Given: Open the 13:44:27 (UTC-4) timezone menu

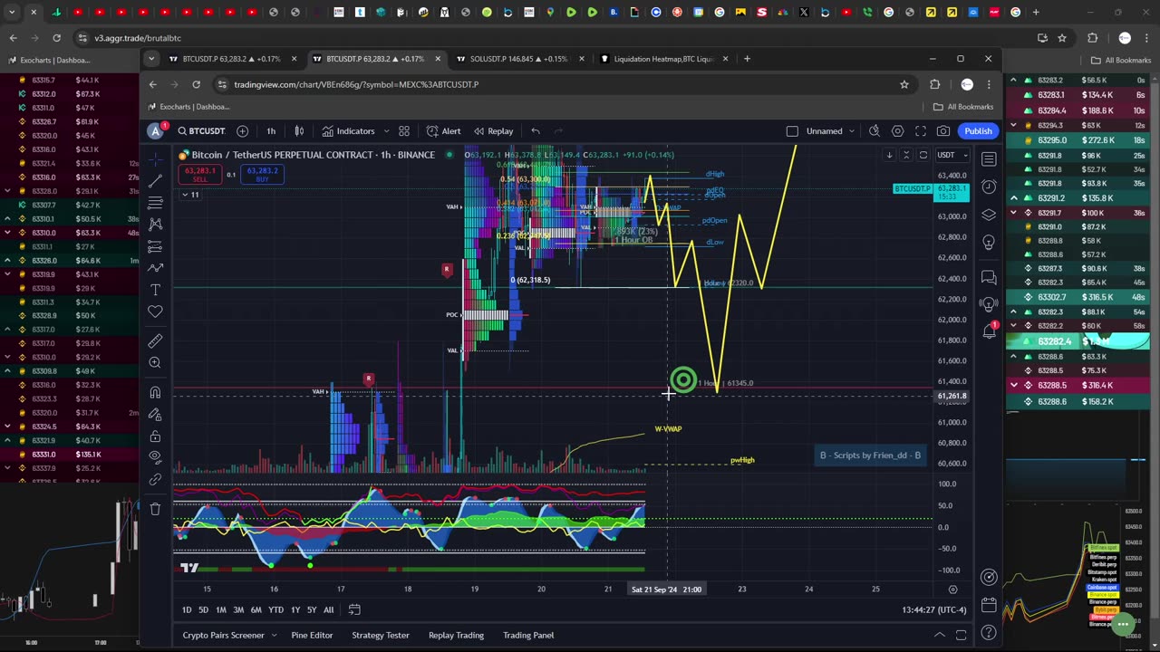Looking at the screenshot, I should 933,610.
